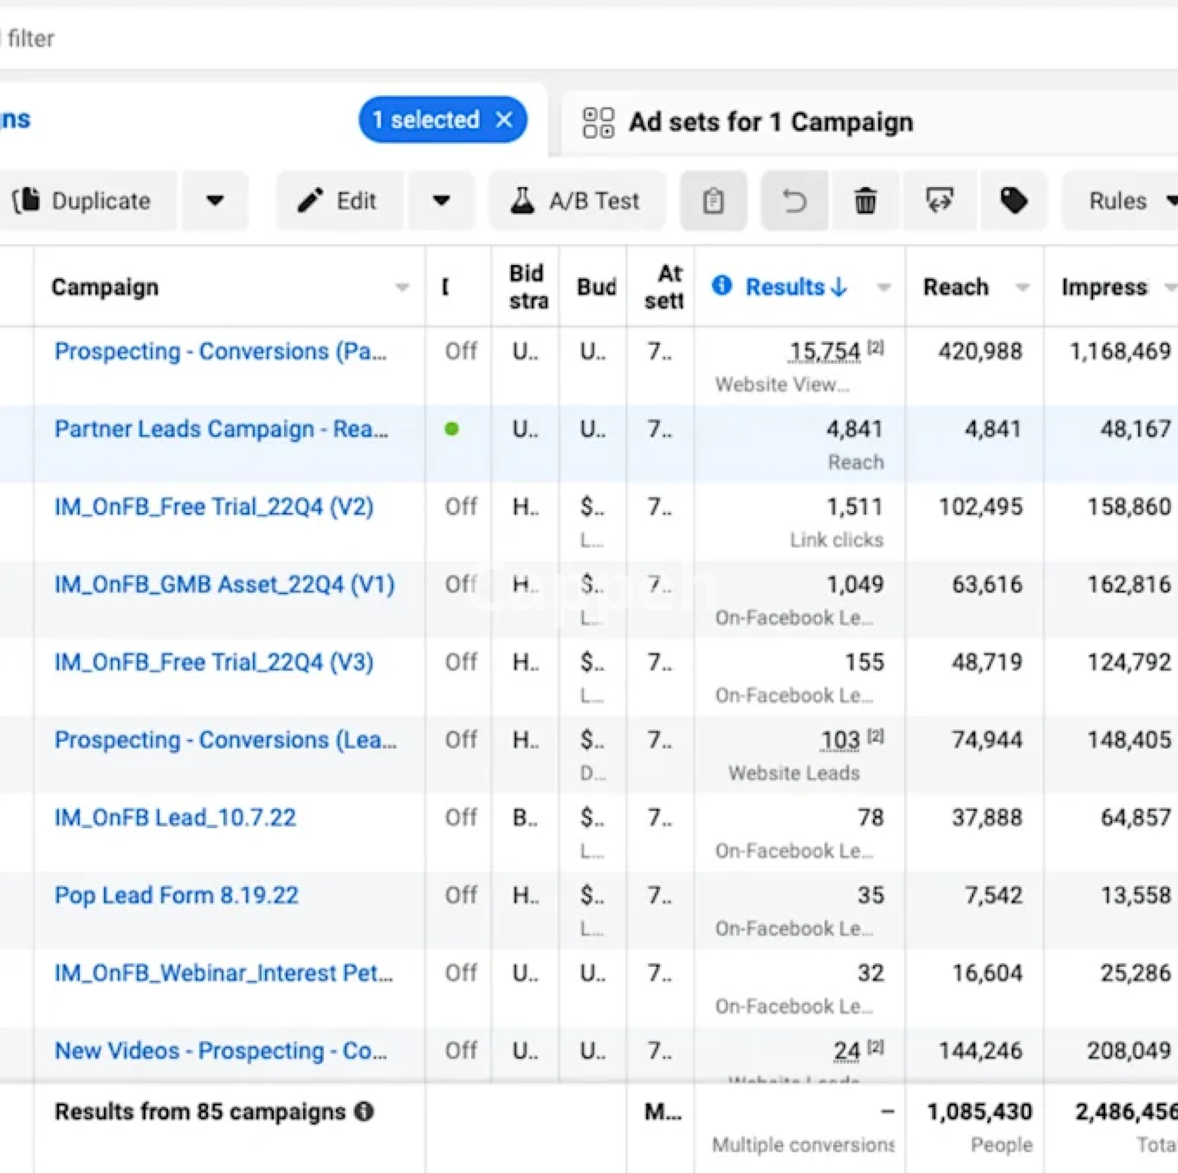The height and width of the screenshot is (1173, 1178).
Task: Open Pop Lead Form 8.19.22 campaign link
Action: click(176, 895)
